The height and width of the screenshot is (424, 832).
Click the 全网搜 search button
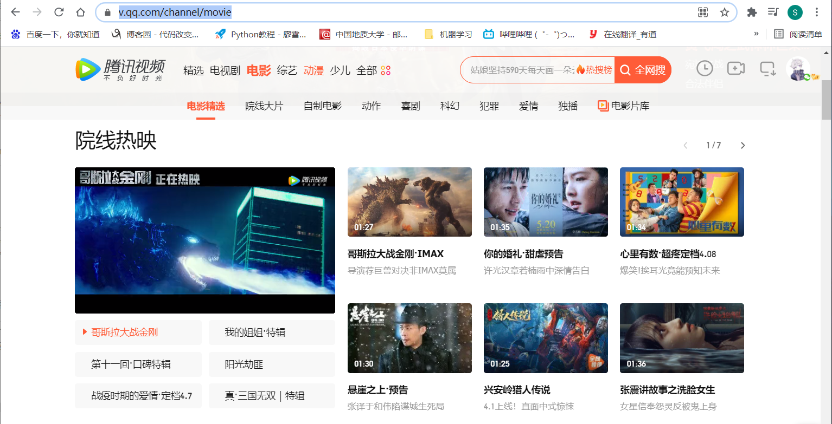click(643, 70)
